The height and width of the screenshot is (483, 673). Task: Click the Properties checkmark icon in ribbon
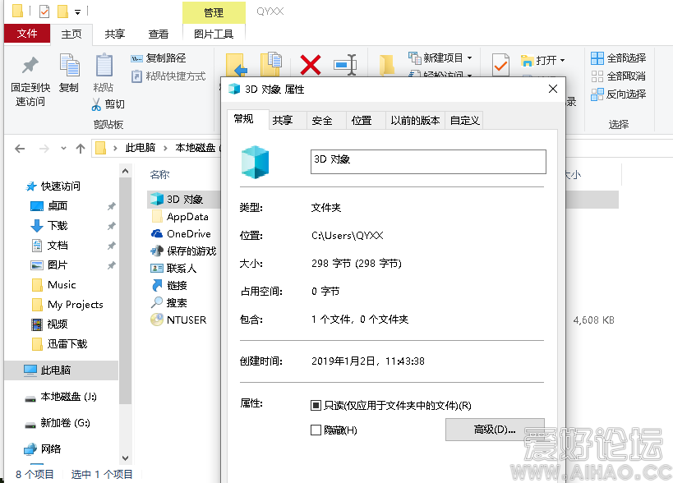pos(500,65)
